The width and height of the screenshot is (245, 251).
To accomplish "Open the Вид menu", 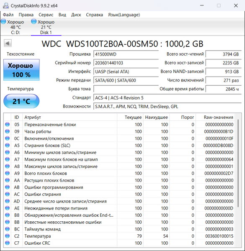I will pos(62,15).
